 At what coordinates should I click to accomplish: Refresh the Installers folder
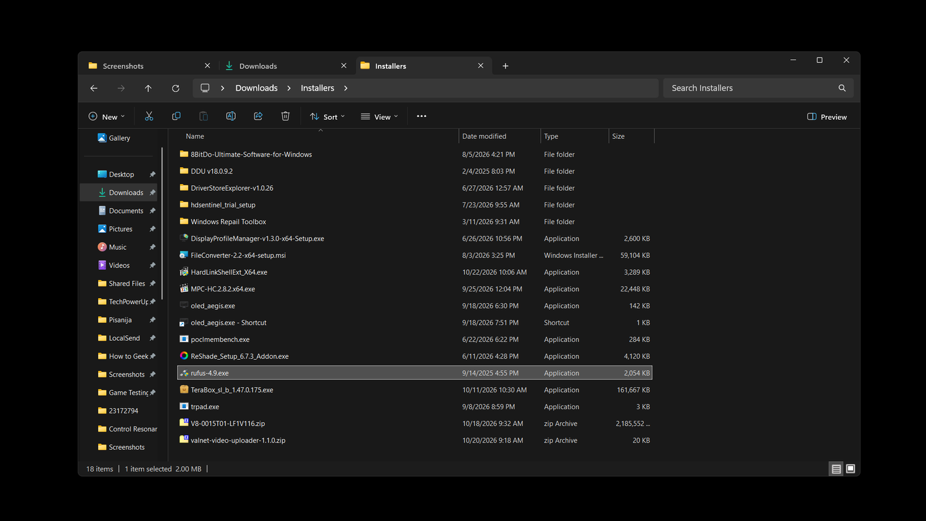coord(175,88)
